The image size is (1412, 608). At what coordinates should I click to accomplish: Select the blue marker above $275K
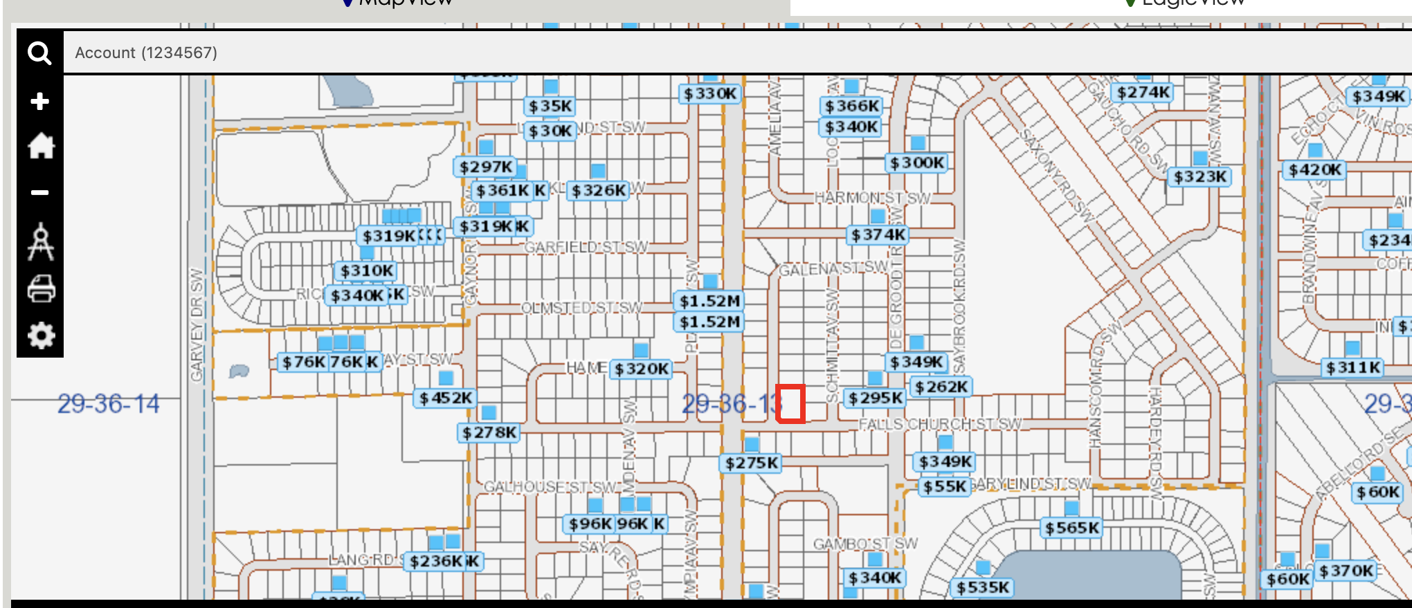point(752,443)
